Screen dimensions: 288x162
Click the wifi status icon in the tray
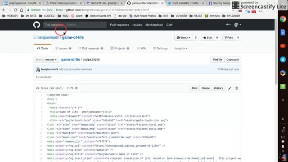pyautogui.click(x=283, y=142)
